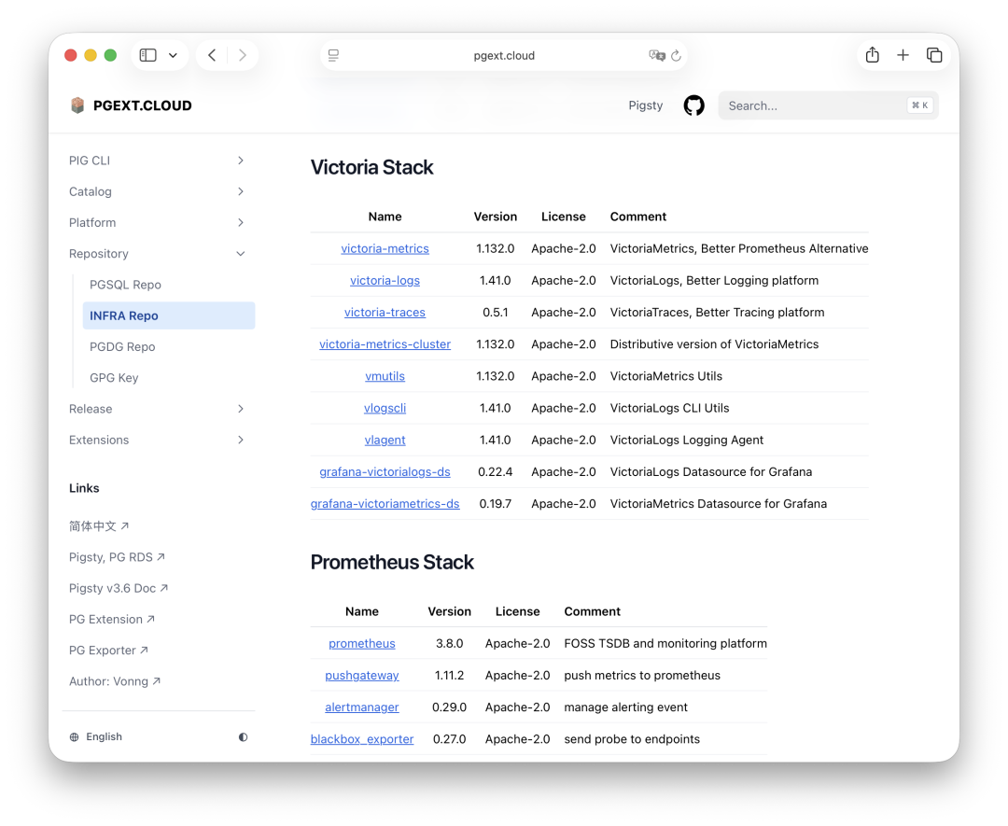Collapse the Repository section chevron

241,253
